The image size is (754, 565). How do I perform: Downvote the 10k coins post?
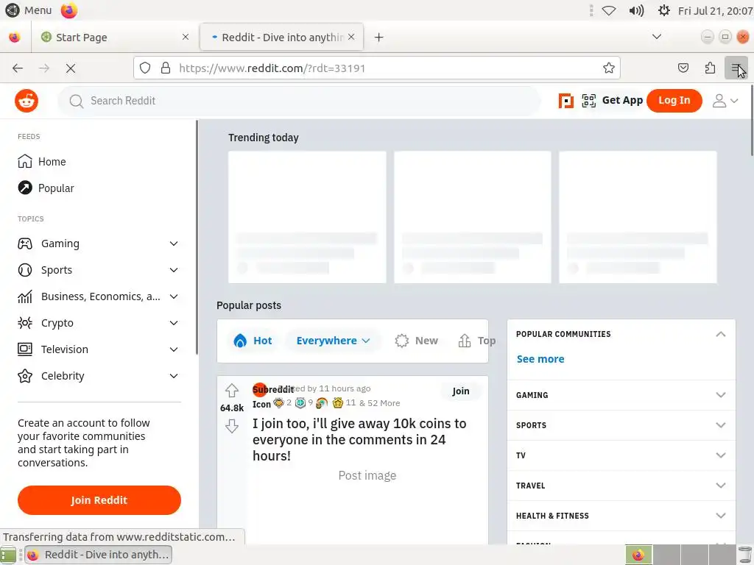[x=232, y=426]
